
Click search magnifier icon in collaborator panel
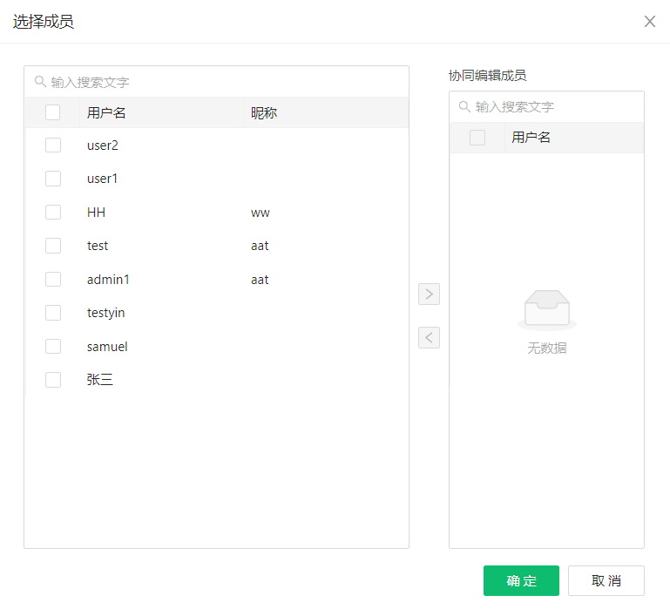(x=464, y=106)
